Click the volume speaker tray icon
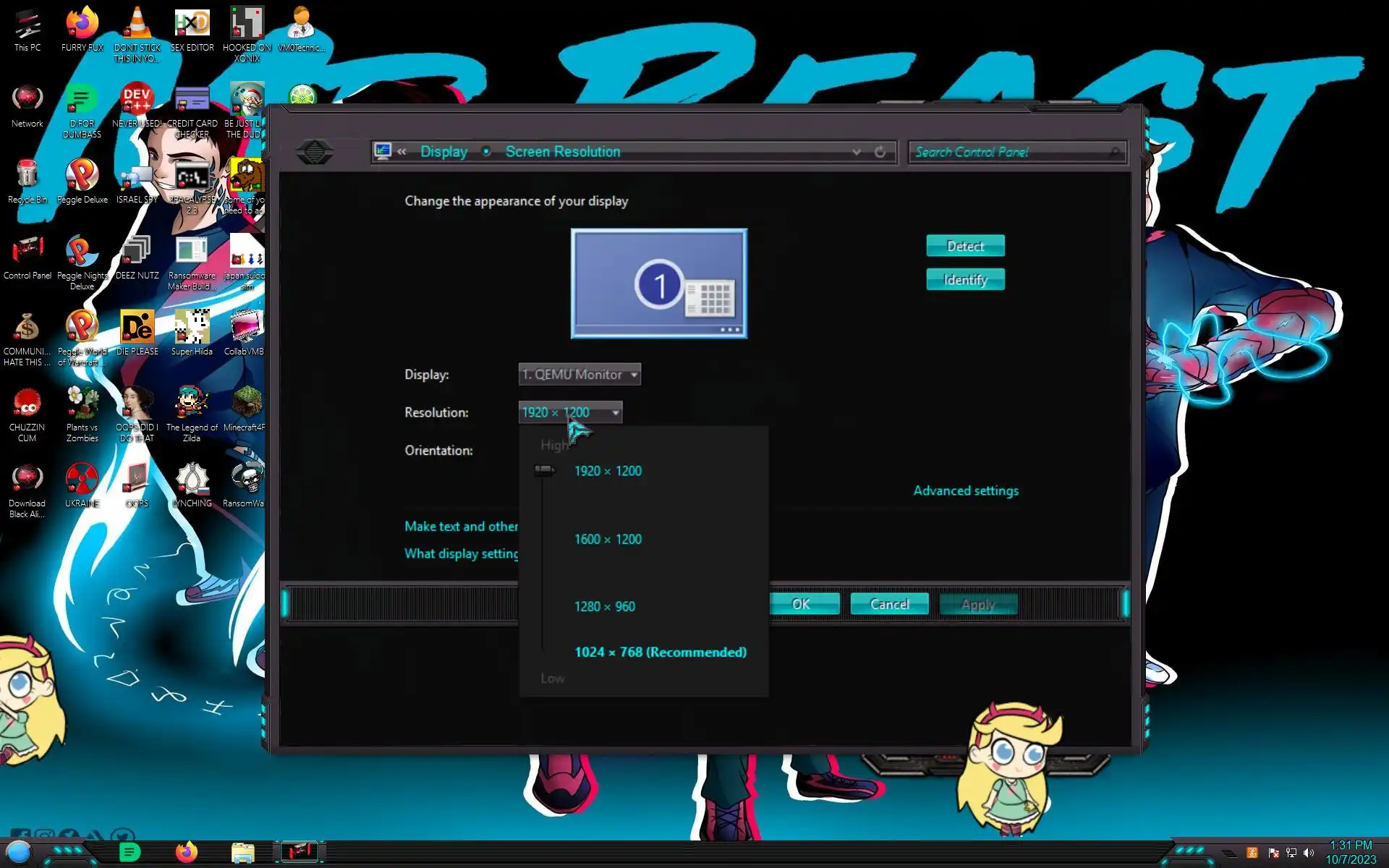 pos(1308,853)
